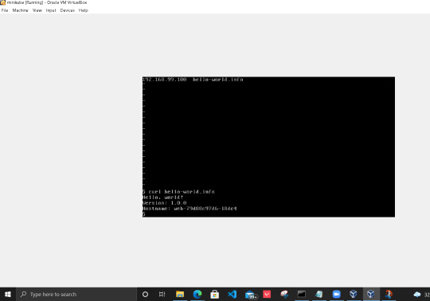
Task: Open the File menu
Action: point(5,10)
